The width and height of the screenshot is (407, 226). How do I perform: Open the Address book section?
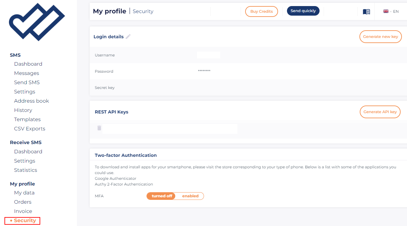coord(31,101)
